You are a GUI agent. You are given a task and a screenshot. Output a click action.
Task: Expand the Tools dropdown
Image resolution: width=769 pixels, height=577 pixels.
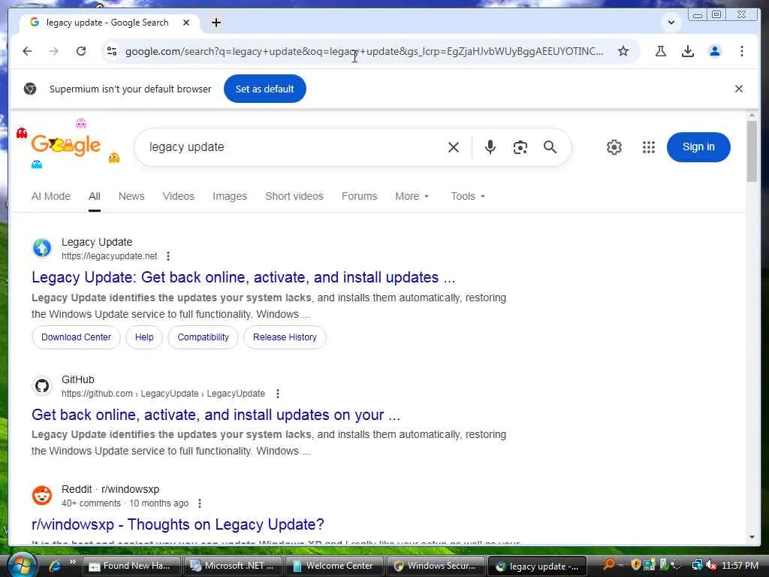point(468,196)
